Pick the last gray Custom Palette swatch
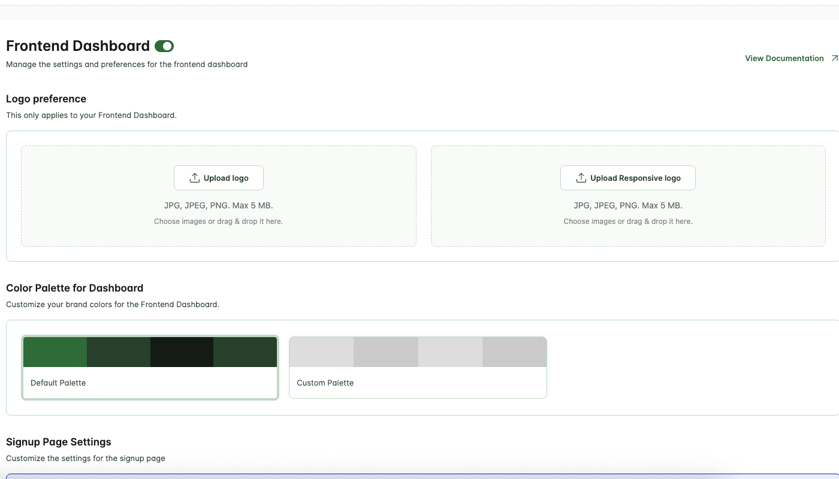This screenshot has height=479, width=839. coord(514,352)
